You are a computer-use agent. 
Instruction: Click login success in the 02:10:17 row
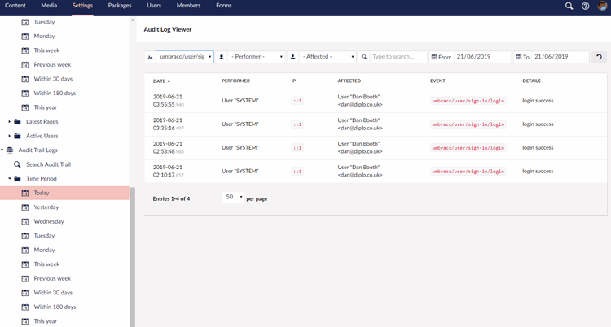(538, 172)
